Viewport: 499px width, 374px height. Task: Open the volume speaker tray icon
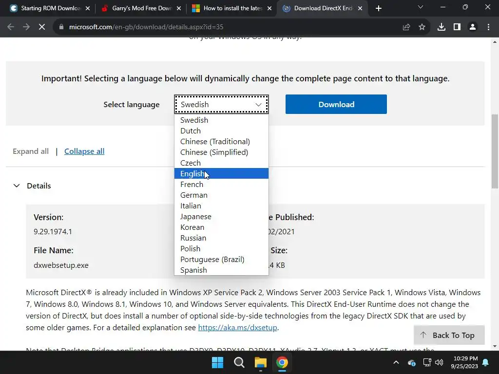pyautogui.click(x=439, y=362)
